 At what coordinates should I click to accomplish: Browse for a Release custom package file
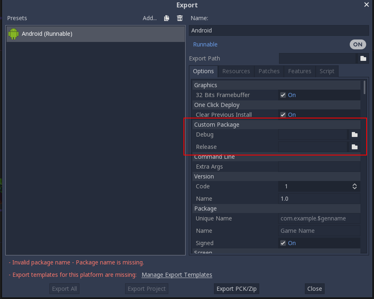coord(354,147)
